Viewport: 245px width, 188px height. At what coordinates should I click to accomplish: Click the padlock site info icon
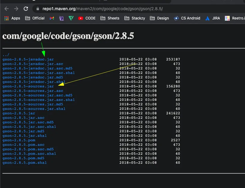click(38, 9)
